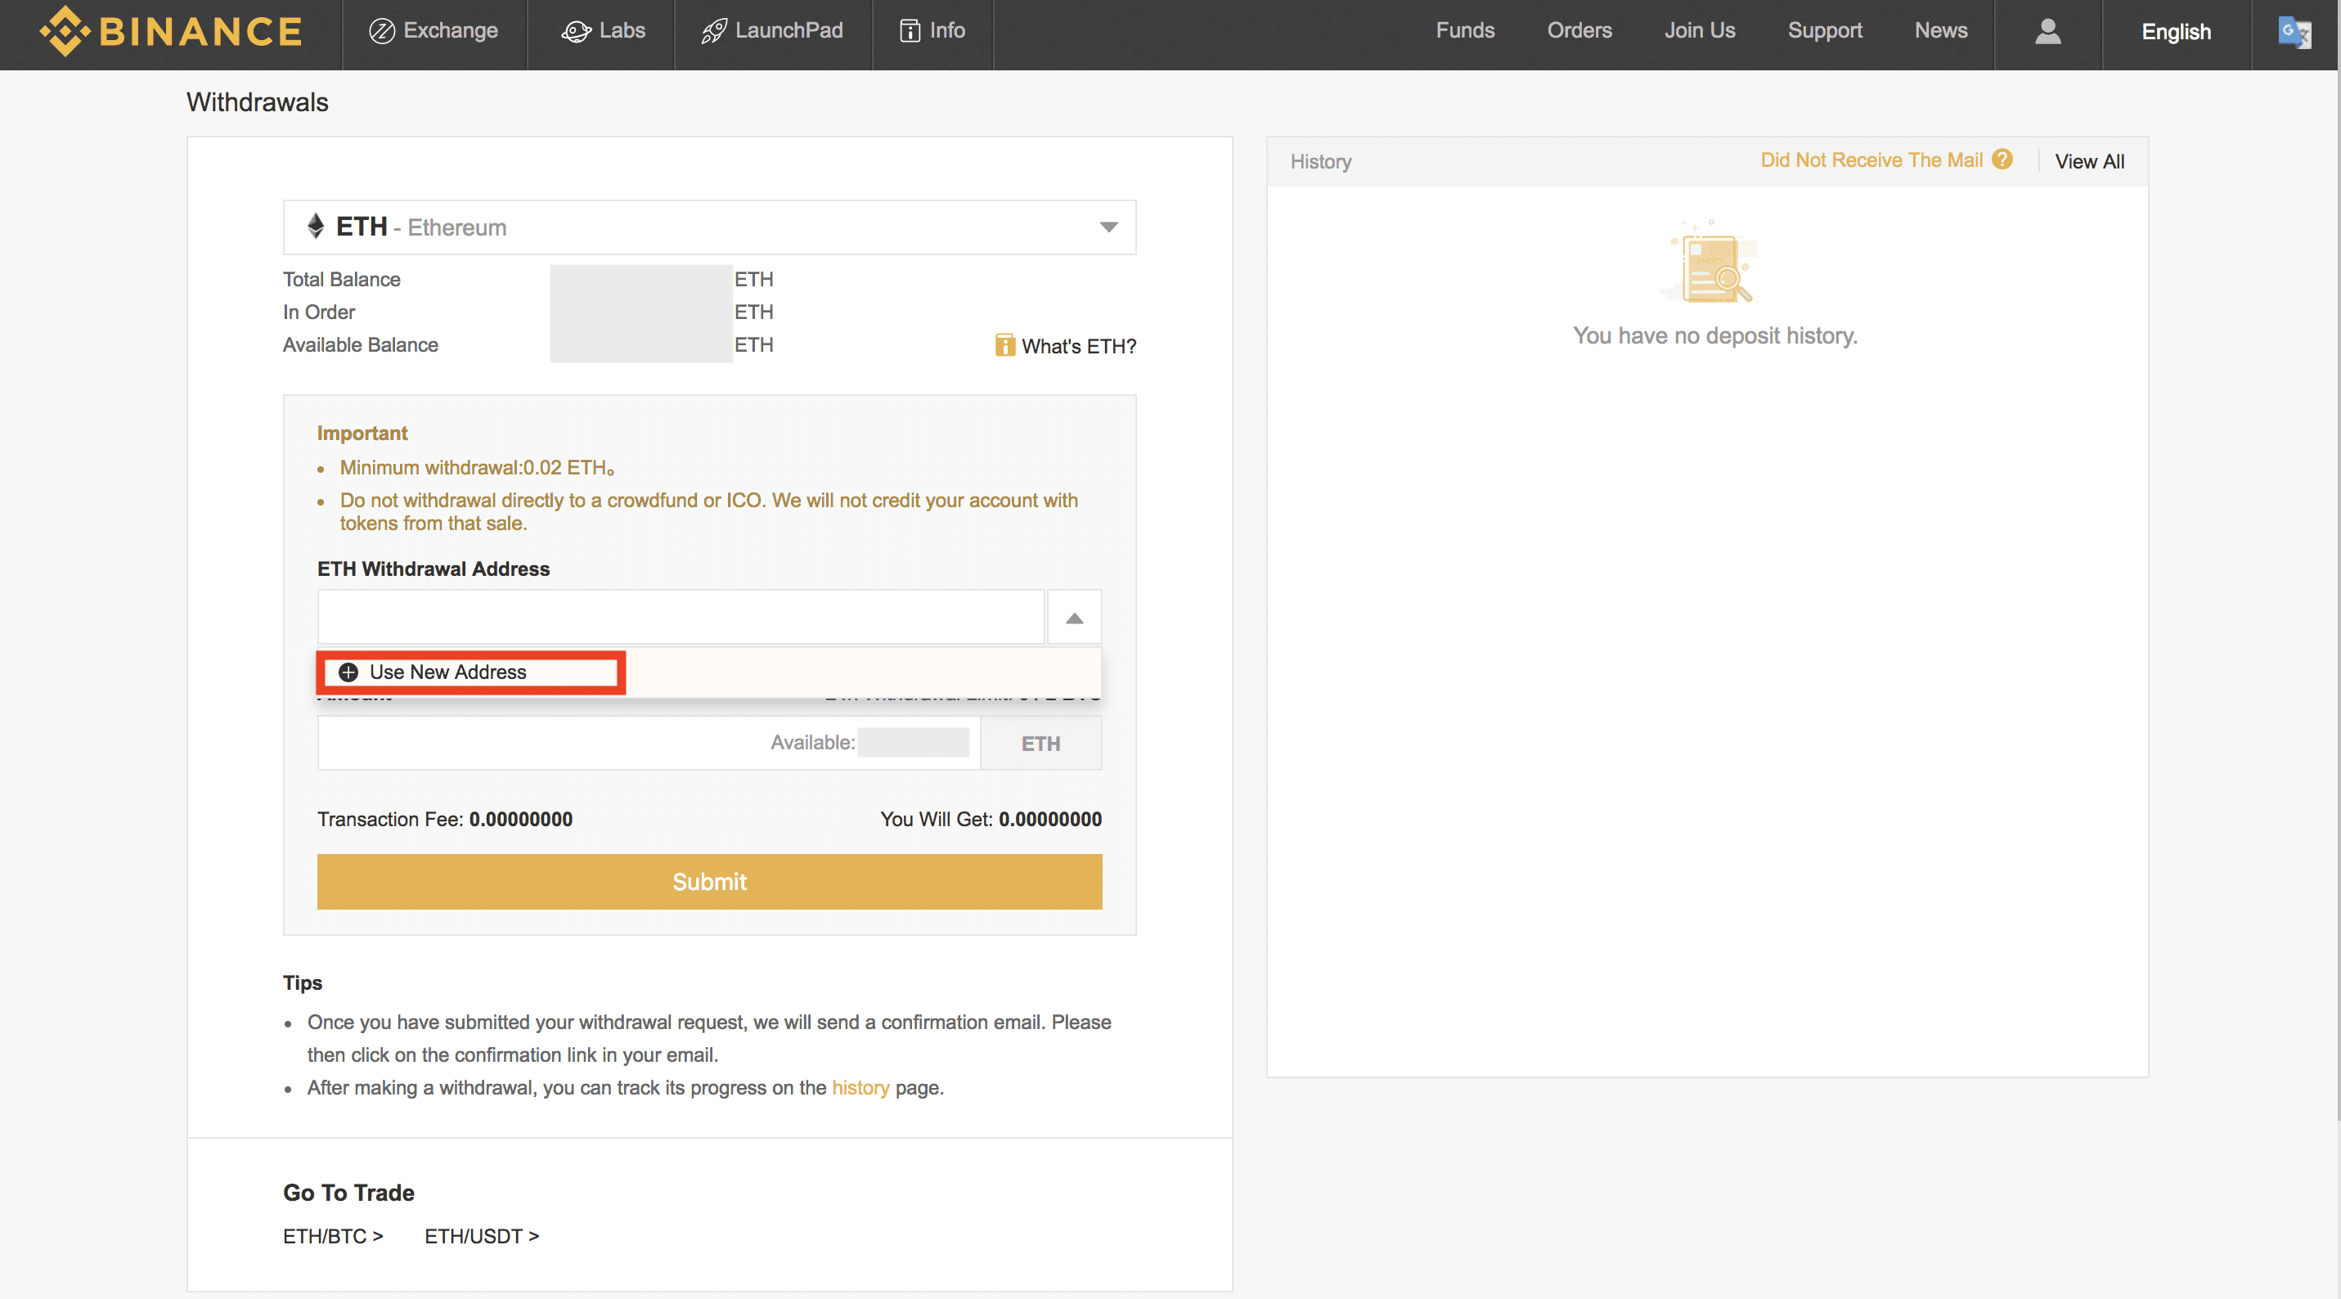2341x1299 pixels.
Task: Click the question mark help icon
Action: pyautogui.click(x=2002, y=160)
